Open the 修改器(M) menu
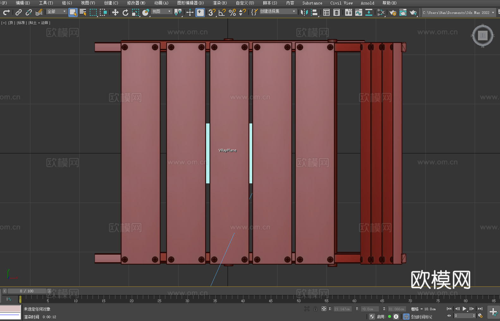This screenshot has width=500, height=321. (136, 3)
